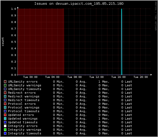This screenshot has height=137, width=158.
Task: Click the count y-axis label
Action: (3, 42)
